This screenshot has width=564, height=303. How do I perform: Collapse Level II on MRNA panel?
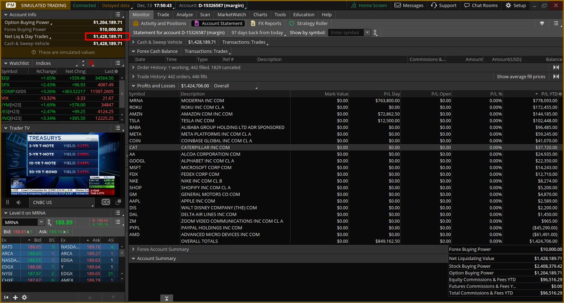[x=6, y=213]
